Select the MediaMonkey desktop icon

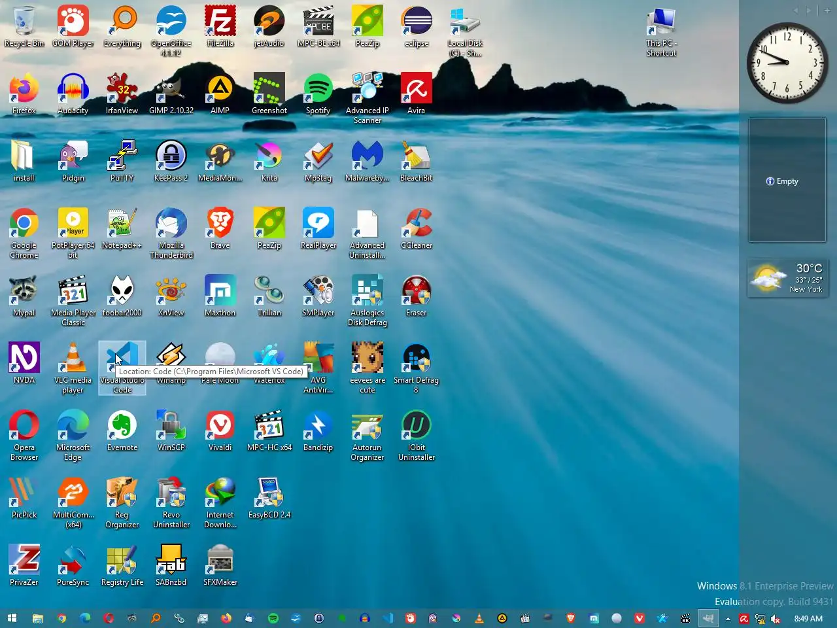220,162
